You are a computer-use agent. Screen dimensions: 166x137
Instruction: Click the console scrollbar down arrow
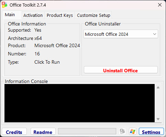[x=158, y=119]
